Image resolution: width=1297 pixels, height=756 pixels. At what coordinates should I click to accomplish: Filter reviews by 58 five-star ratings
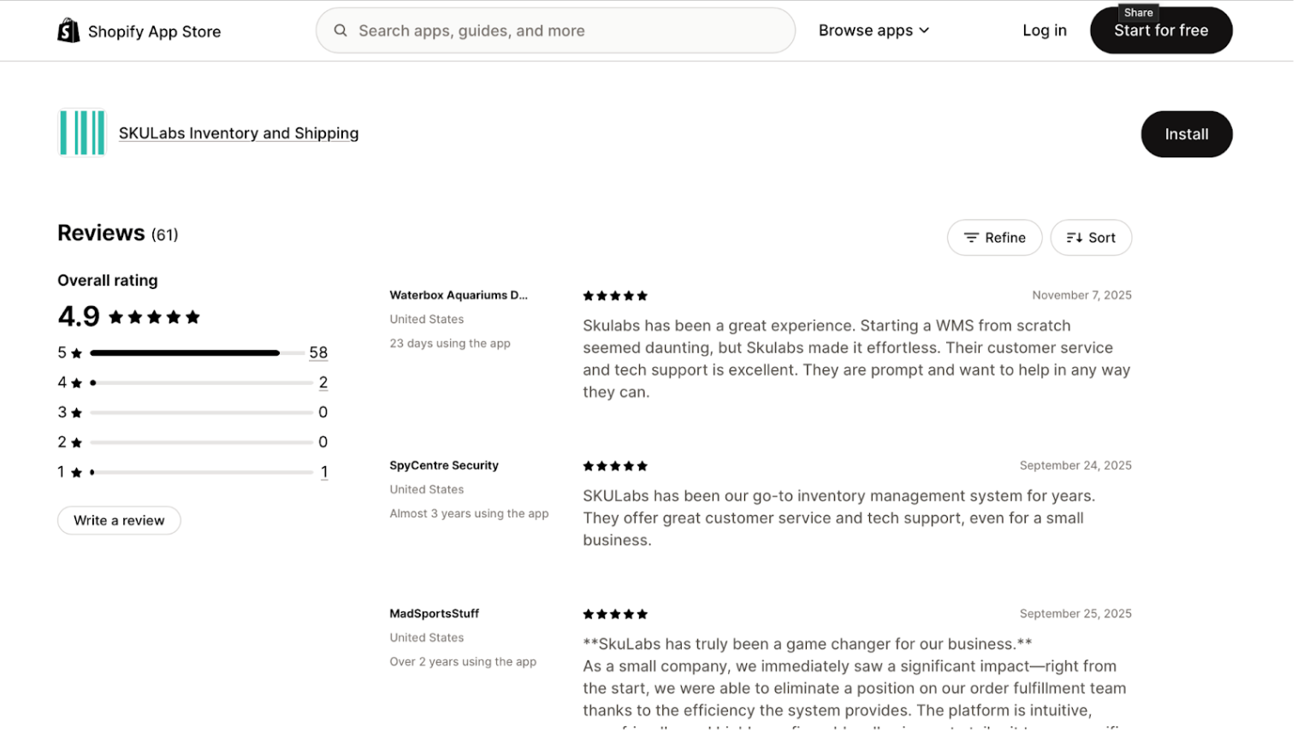(318, 352)
